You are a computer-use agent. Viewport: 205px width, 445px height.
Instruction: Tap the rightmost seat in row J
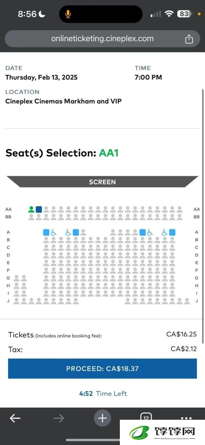coord(187,301)
